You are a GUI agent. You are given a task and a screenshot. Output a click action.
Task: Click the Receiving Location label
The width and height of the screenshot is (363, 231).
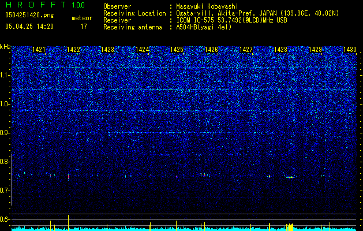click(x=134, y=13)
